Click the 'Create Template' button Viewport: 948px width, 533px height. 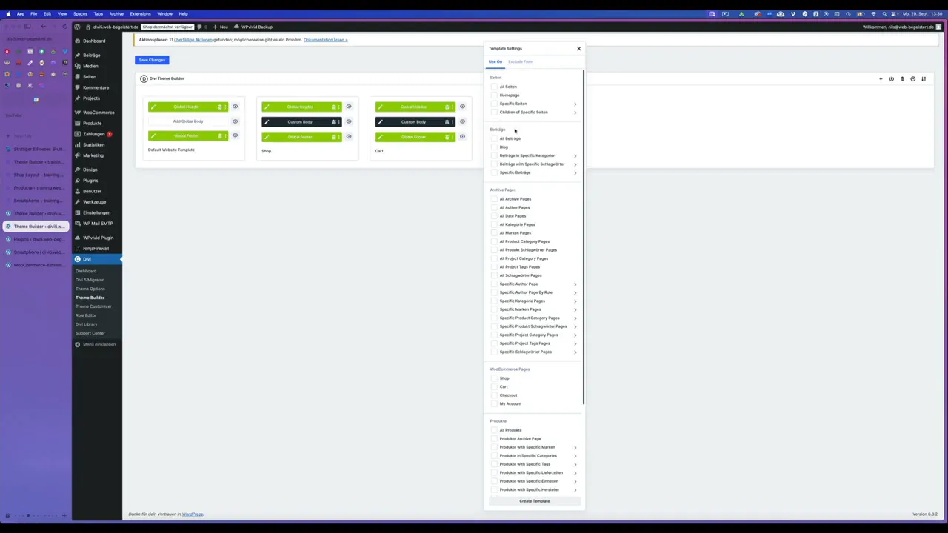pos(534,501)
